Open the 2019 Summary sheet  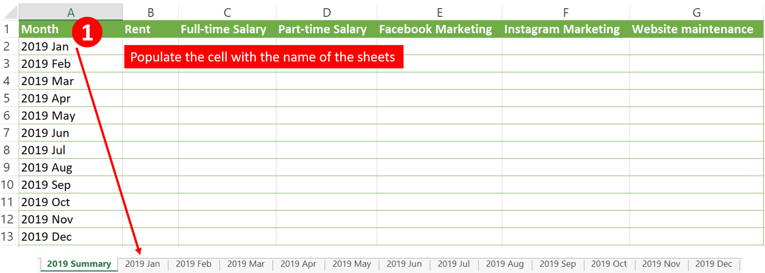78,264
